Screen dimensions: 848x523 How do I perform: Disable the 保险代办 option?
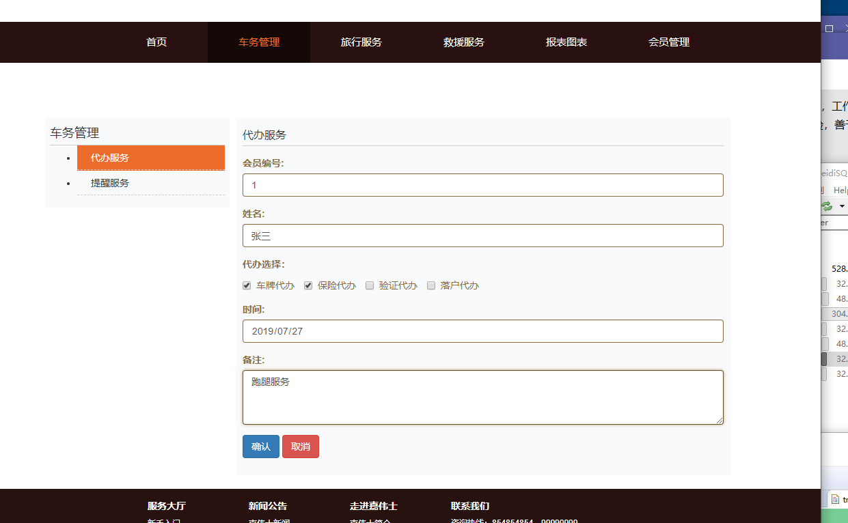308,285
